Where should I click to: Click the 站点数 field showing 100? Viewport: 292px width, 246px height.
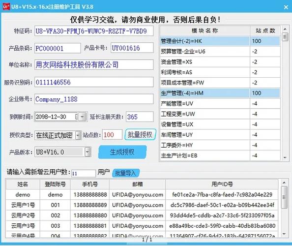(112, 134)
